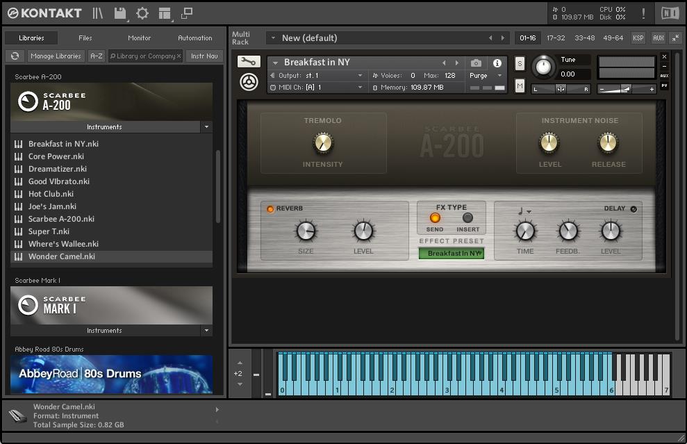
Task: Click the refresh libraries icon
Action: coord(15,56)
